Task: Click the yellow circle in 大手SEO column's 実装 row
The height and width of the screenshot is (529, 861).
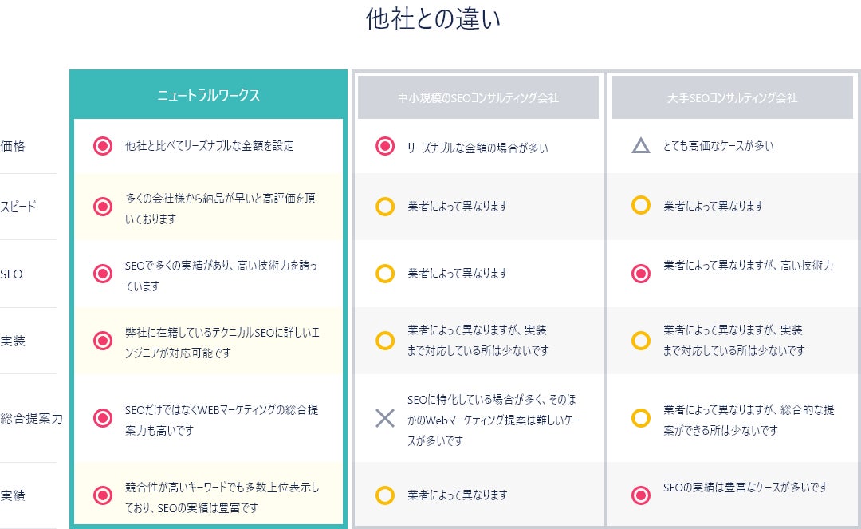Action: point(641,341)
